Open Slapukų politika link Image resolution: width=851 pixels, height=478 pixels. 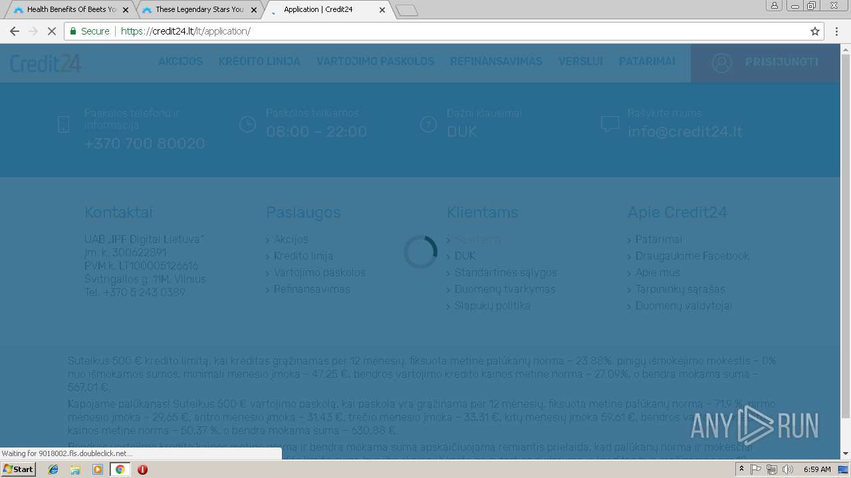pos(492,306)
